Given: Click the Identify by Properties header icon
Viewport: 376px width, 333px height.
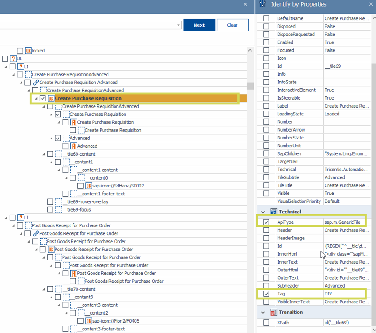Looking at the screenshot, I should pyautogui.click(x=263, y=4).
